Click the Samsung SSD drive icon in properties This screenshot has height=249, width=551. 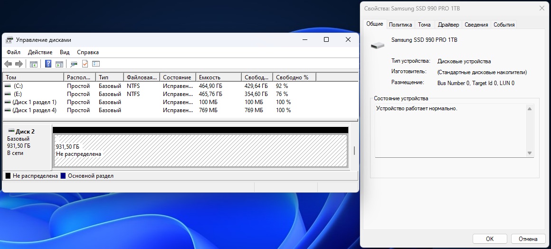point(378,45)
